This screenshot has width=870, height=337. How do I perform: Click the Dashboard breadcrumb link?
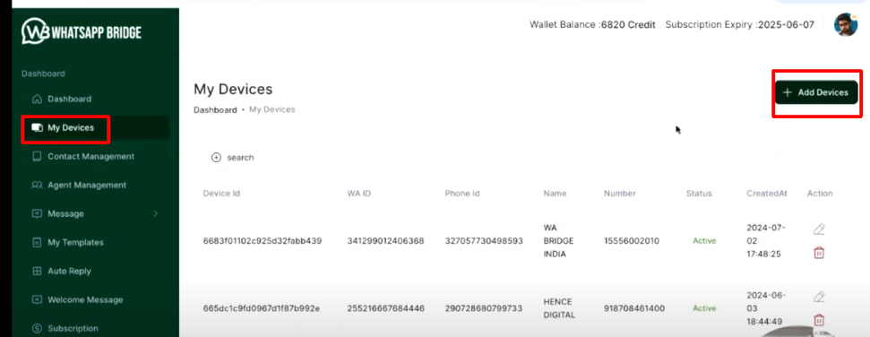215,110
